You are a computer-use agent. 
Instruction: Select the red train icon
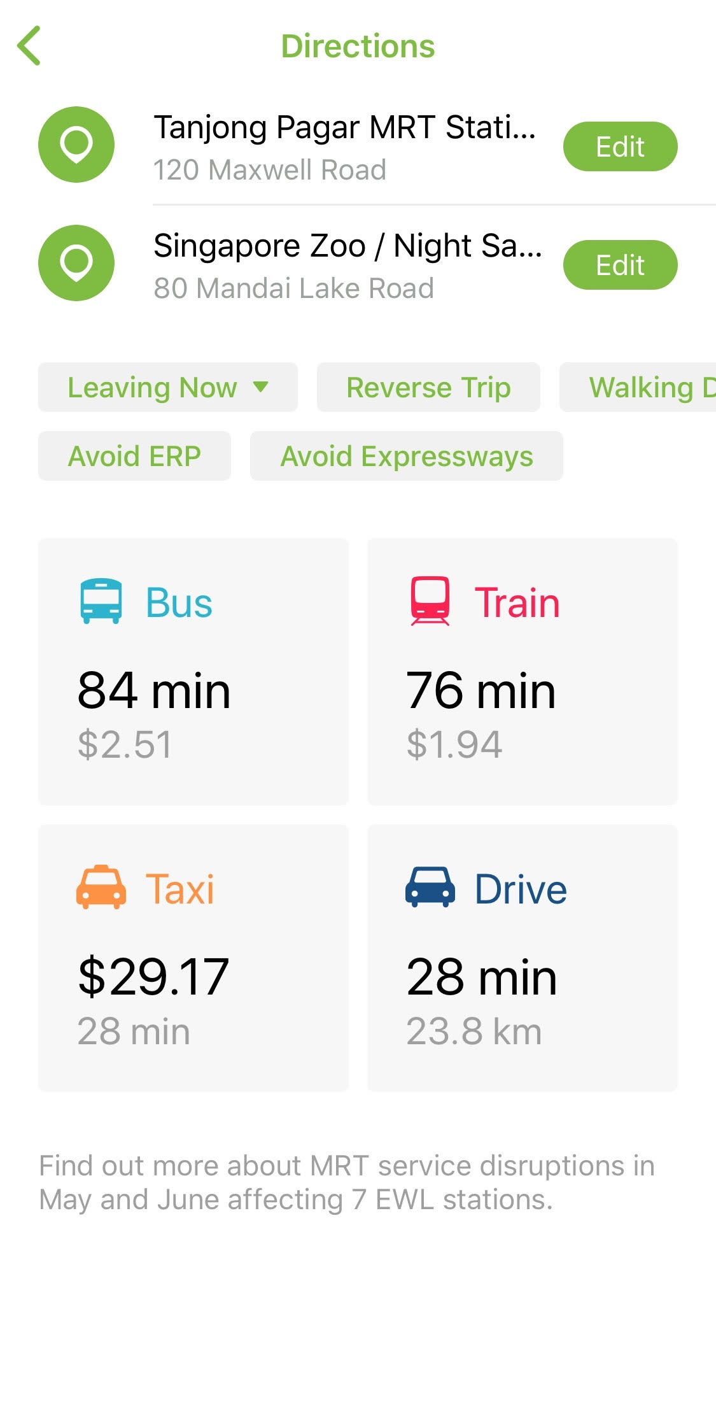(x=430, y=600)
